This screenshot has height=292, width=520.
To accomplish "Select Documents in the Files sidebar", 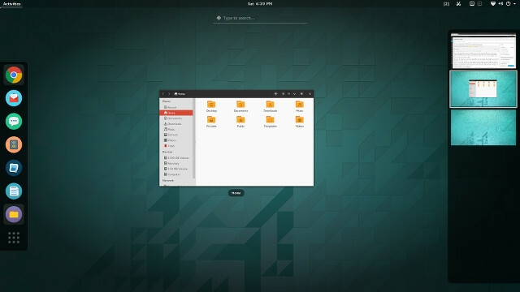I will [x=175, y=118].
